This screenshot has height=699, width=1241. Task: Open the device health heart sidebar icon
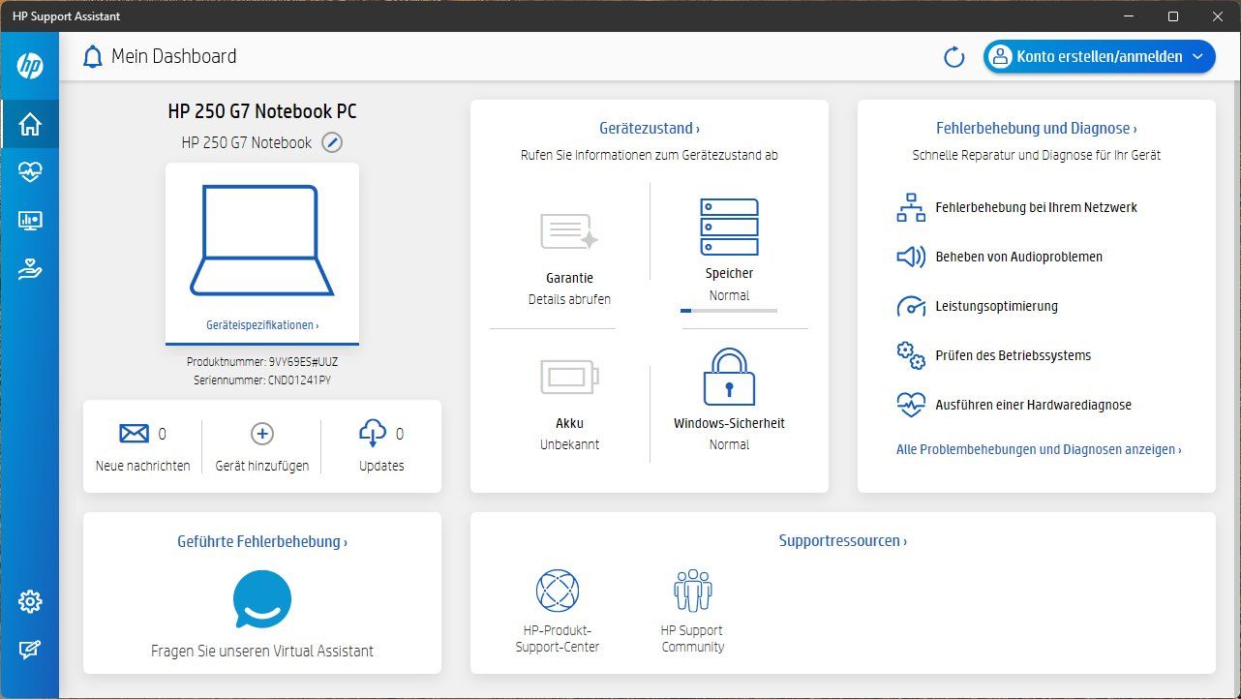30,172
